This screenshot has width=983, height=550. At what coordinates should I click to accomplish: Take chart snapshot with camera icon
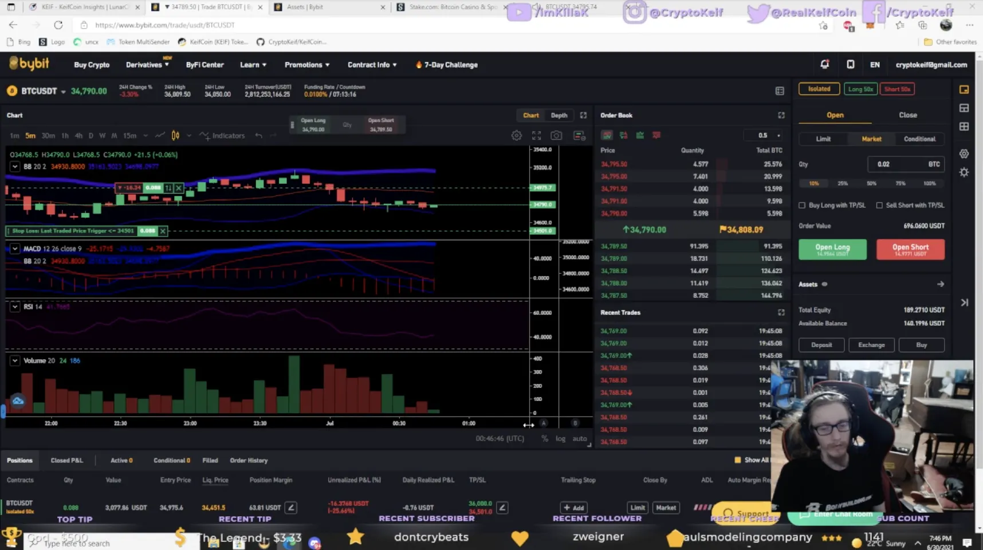556,136
